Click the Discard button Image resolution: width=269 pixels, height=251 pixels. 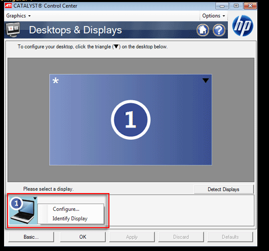coord(181,237)
